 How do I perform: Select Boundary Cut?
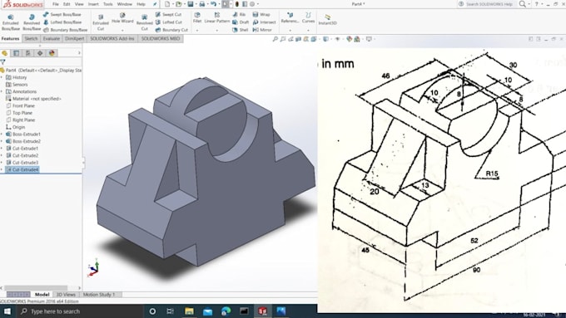point(171,30)
